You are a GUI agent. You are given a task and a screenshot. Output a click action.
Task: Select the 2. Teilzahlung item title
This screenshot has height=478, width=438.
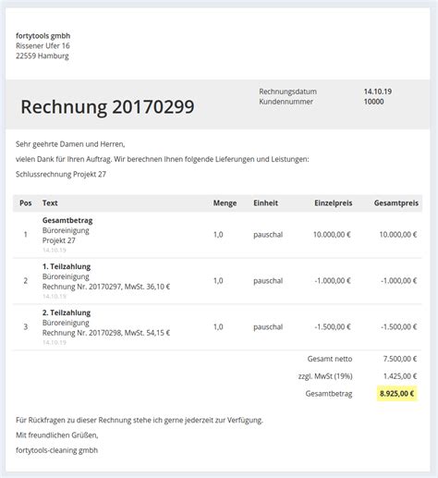[67, 313]
